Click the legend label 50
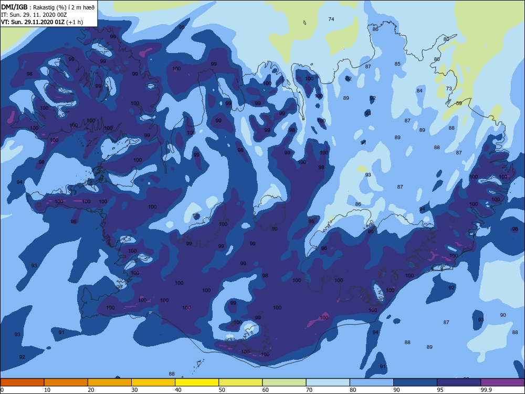525x394 pixels. (x=222, y=390)
